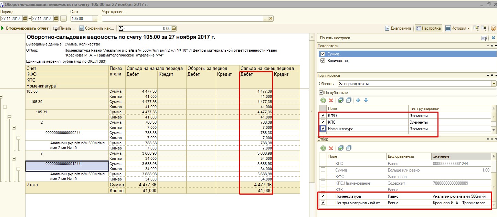Delete selected grouping row with red X

click(331, 100)
